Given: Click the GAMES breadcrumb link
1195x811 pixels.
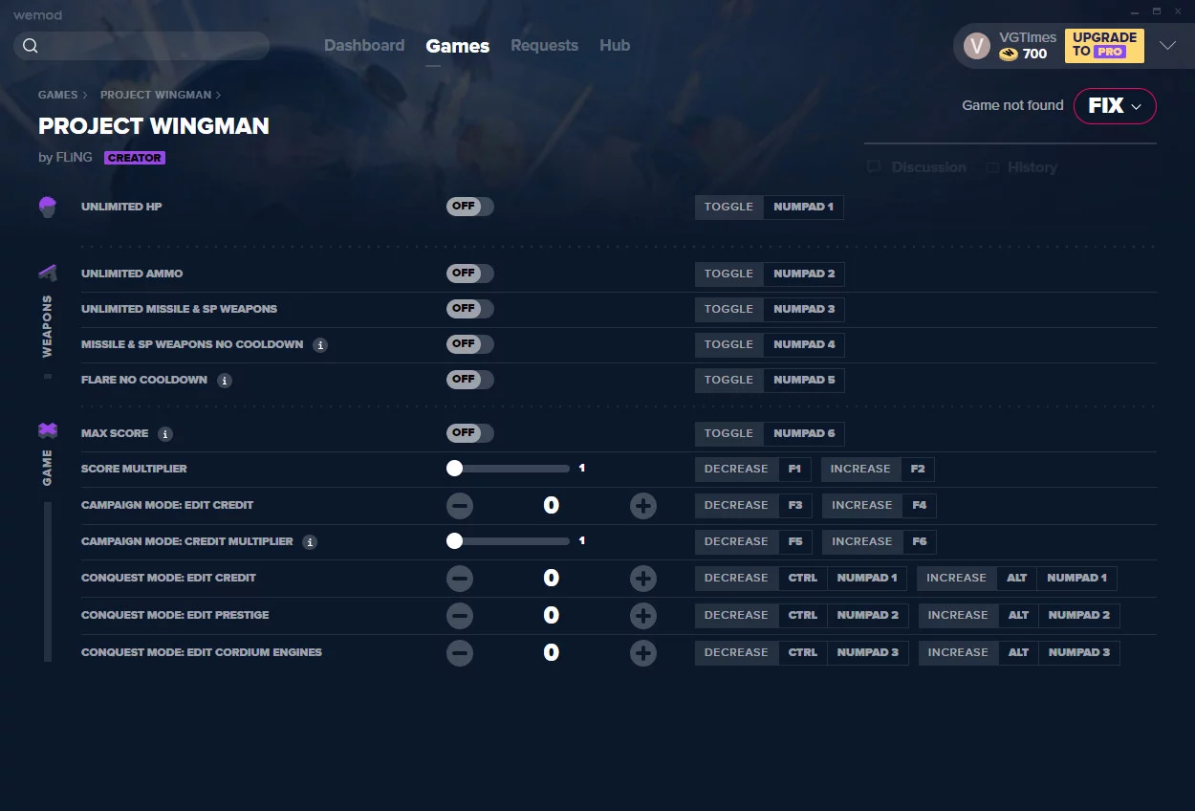Looking at the screenshot, I should (58, 96).
